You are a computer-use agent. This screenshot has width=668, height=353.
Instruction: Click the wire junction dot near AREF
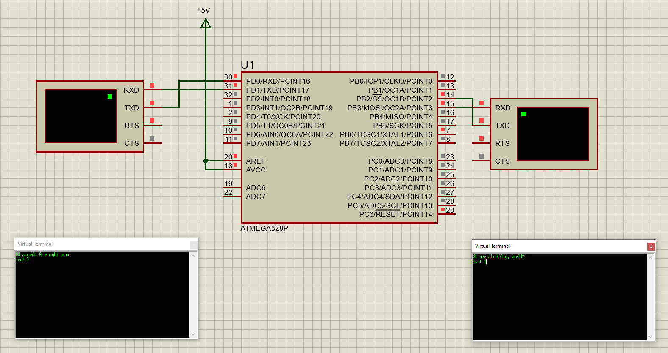tap(206, 161)
